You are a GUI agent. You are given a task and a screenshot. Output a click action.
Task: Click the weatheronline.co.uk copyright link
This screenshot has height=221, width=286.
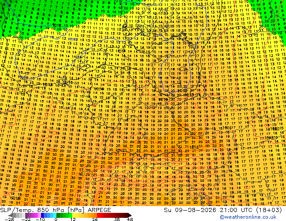tap(248, 217)
